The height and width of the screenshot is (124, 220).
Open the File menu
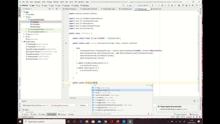point(23,2)
